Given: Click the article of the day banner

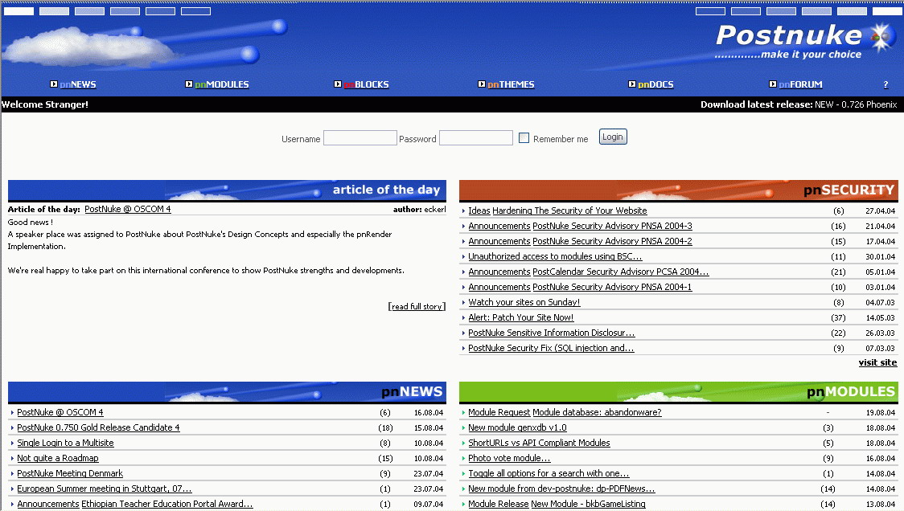Looking at the screenshot, I should click(x=227, y=190).
